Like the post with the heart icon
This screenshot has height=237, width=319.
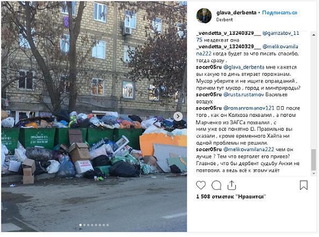point(201,185)
